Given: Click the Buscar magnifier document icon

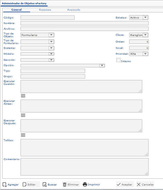Looking at the screenshot, I should pos(45,184).
